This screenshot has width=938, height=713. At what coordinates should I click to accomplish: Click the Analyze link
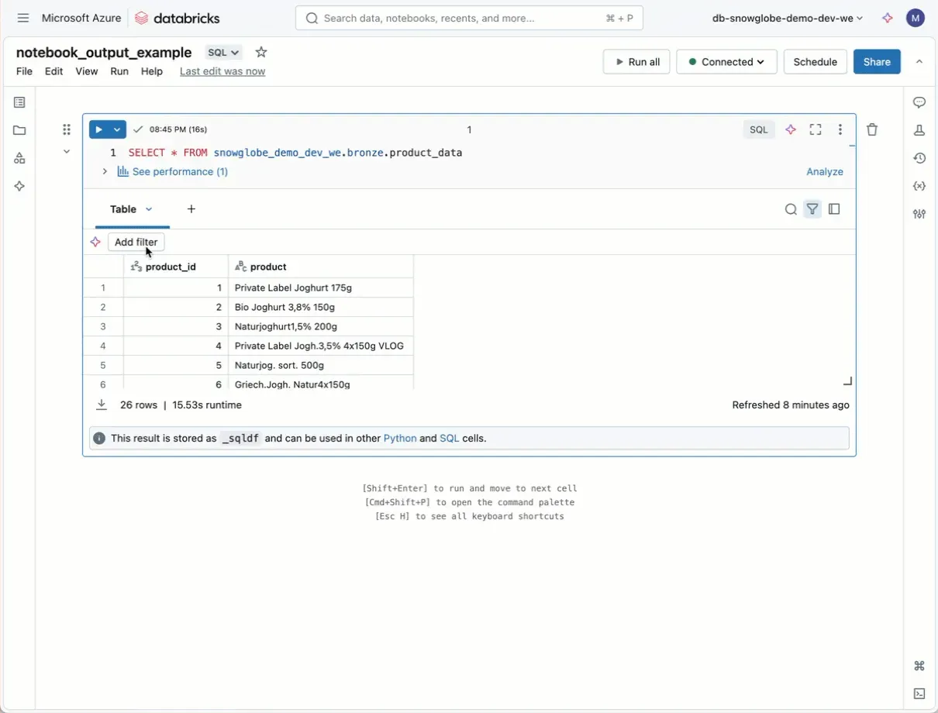click(825, 172)
